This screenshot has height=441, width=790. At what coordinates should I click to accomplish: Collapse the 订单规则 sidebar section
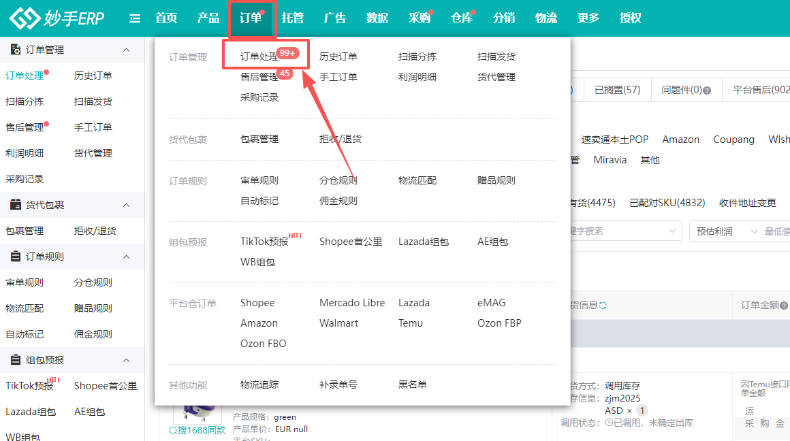point(127,257)
